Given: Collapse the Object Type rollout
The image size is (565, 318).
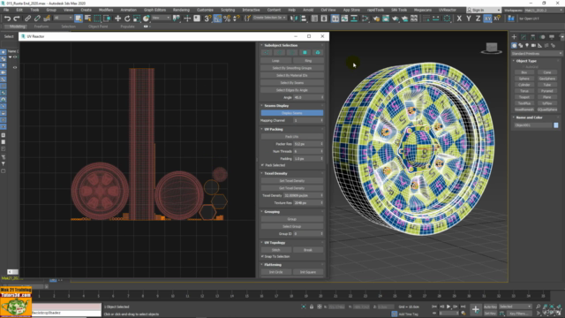Looking at the screenshot, I should (526, 61).
